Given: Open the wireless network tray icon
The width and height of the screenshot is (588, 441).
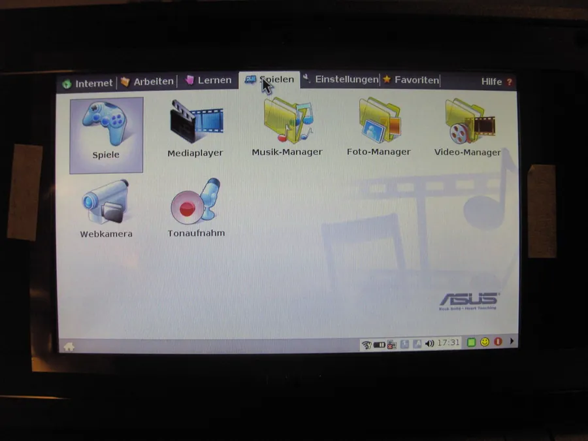Looking at the screenshot, I should pyautogui.click(x=367, y=344).
